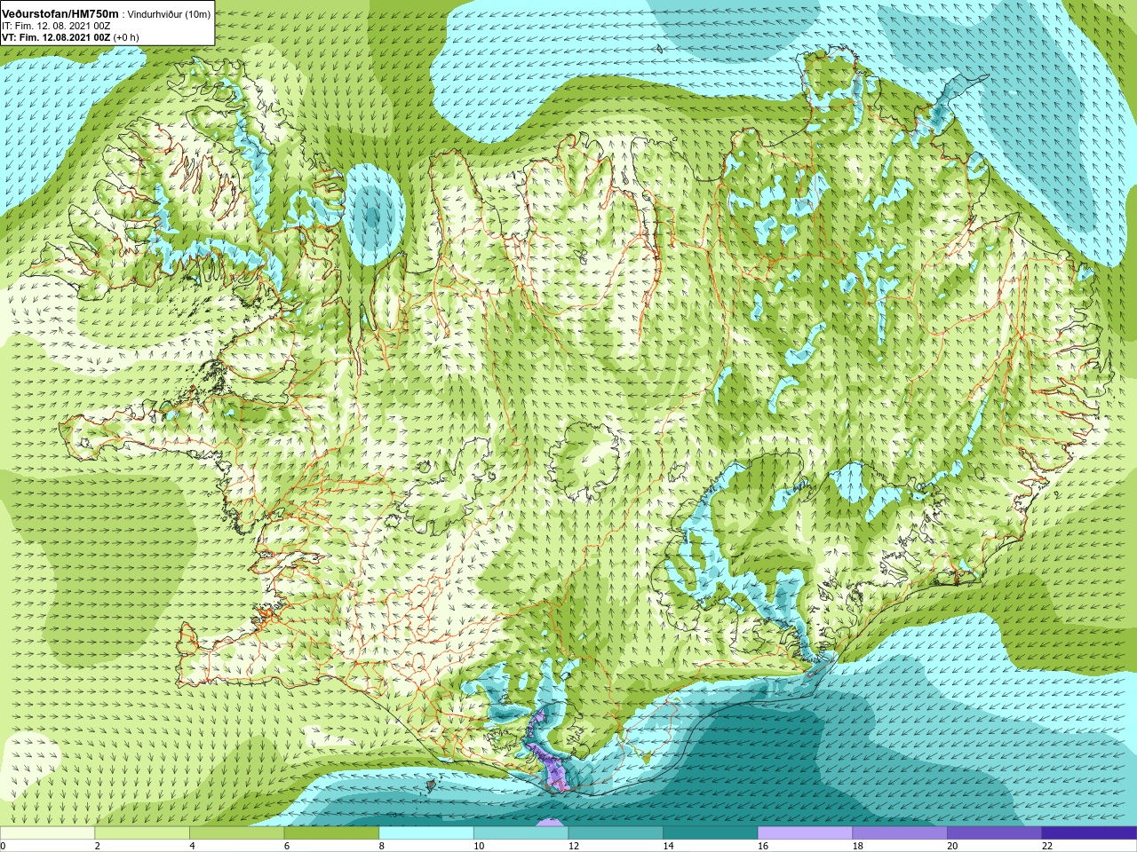Click the IT: Fim. 12. 08. 2021 00Z line

click(x=56, y=26)
